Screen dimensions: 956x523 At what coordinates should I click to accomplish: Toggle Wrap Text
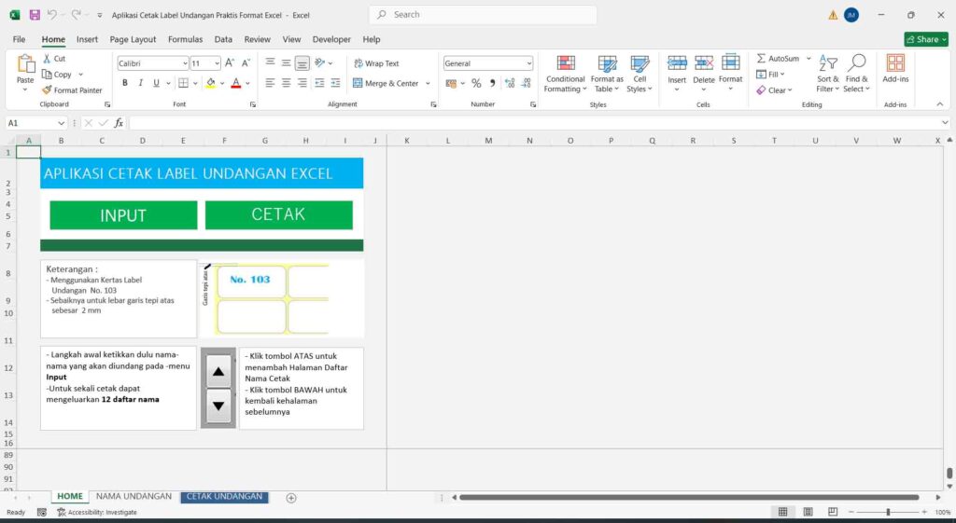[x=376, y=62]
